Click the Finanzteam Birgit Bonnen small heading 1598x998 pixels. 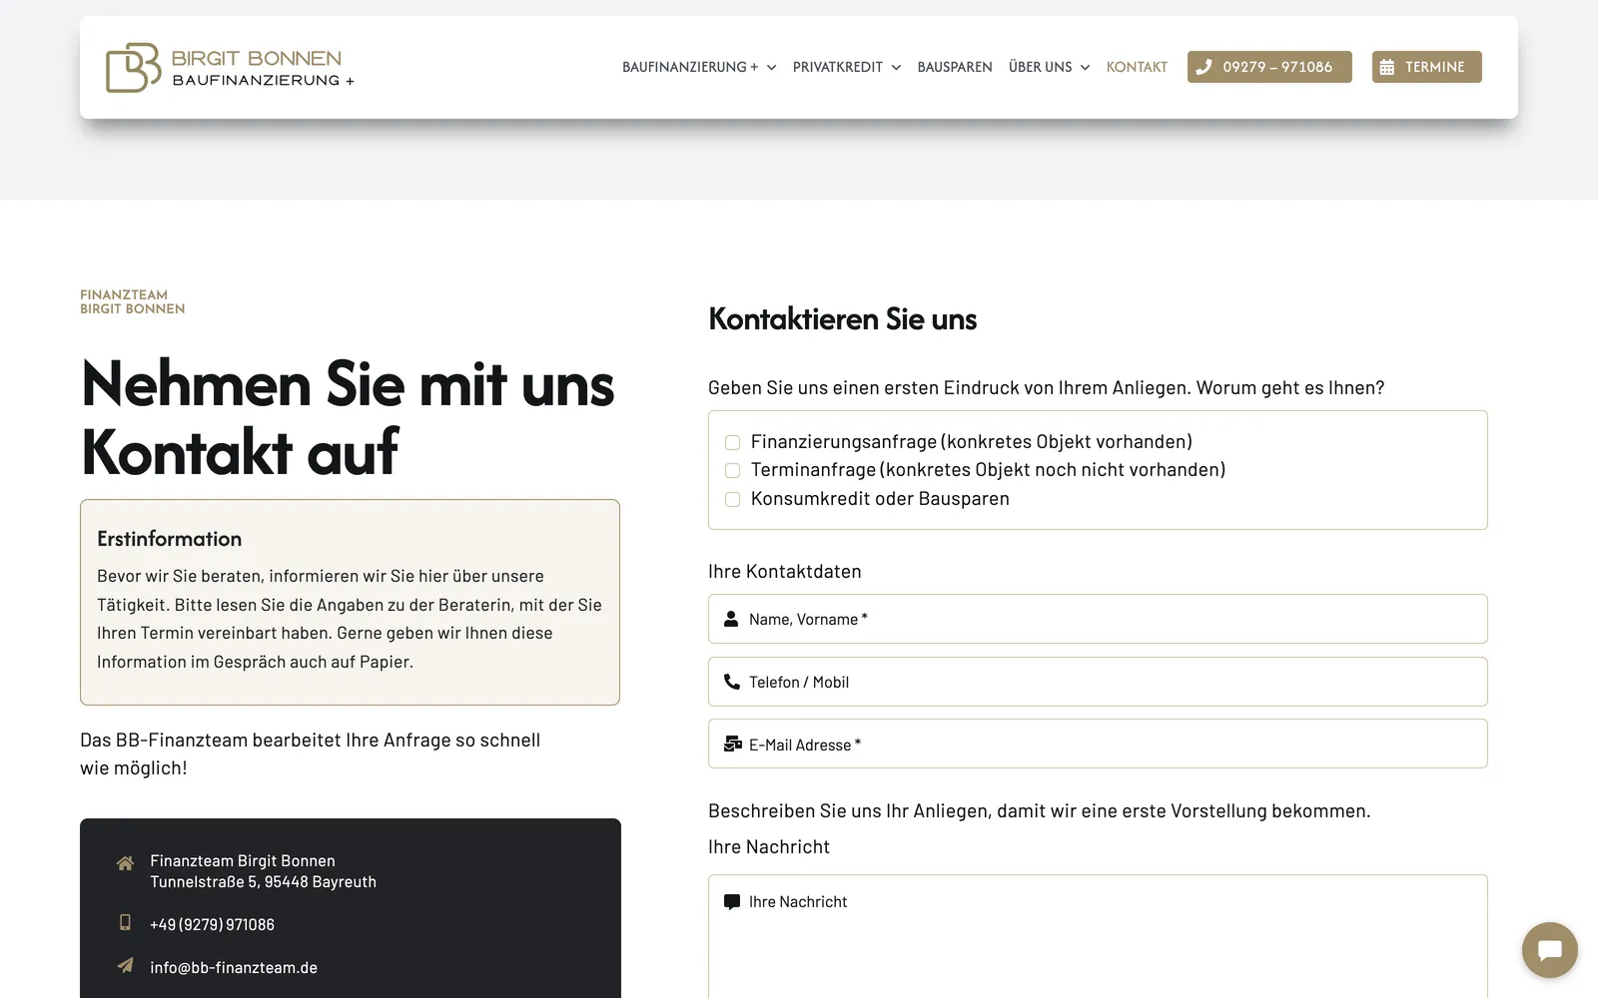[x=133, y=301]
